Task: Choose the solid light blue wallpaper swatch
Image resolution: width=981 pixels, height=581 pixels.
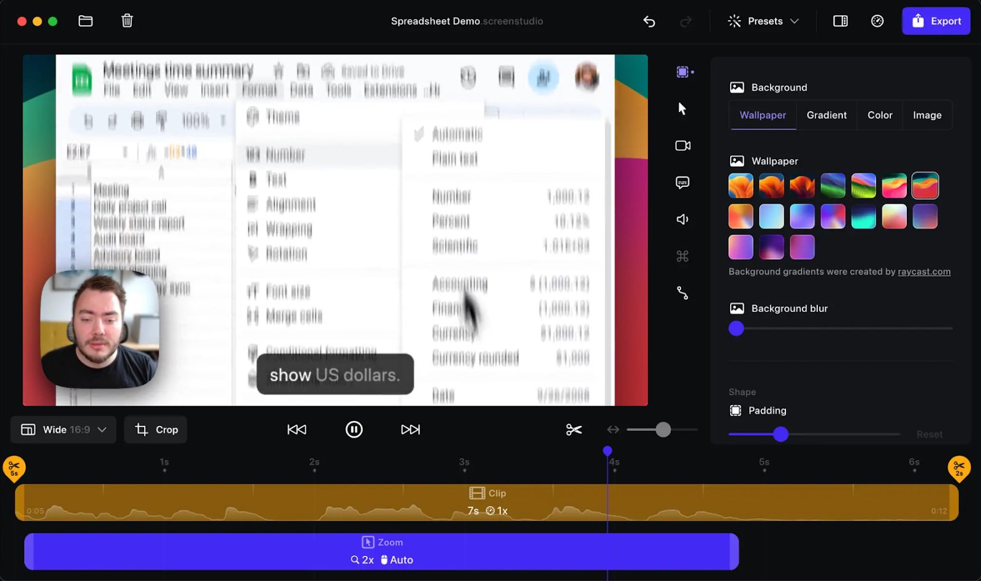Action: click(771, 216)
